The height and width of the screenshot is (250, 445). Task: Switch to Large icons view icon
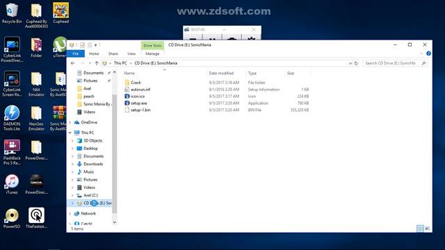tap(427, 228)
